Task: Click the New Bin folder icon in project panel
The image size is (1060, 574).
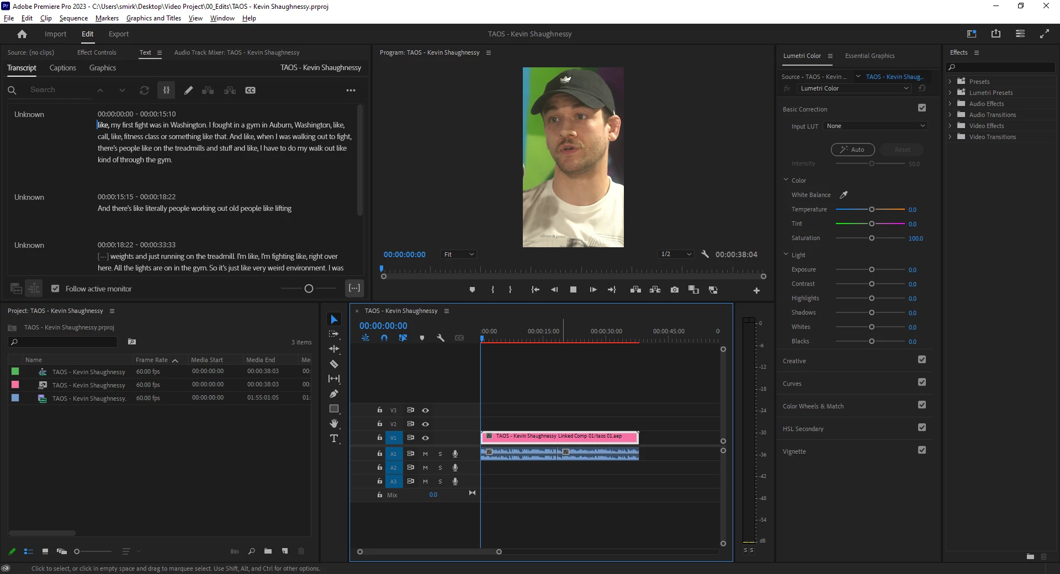Action: (268, 551)
